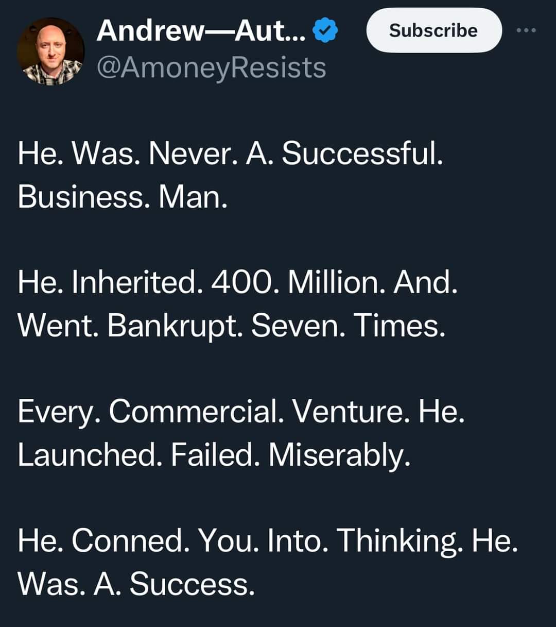Click the line "Went. Bankrupt. Seven. Times."

tap(232, 326)
